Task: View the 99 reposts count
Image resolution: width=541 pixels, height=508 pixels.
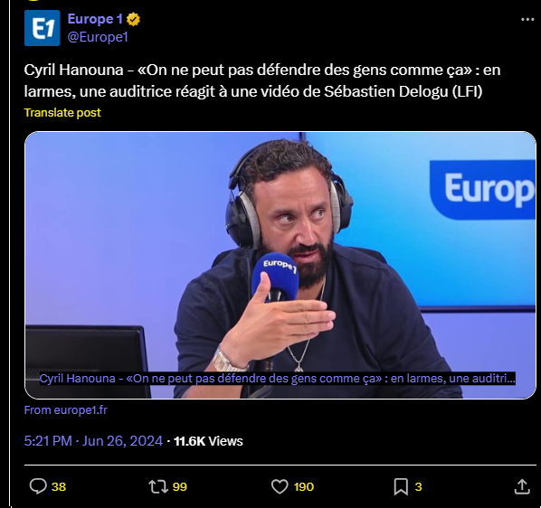Action: [180, 487]
